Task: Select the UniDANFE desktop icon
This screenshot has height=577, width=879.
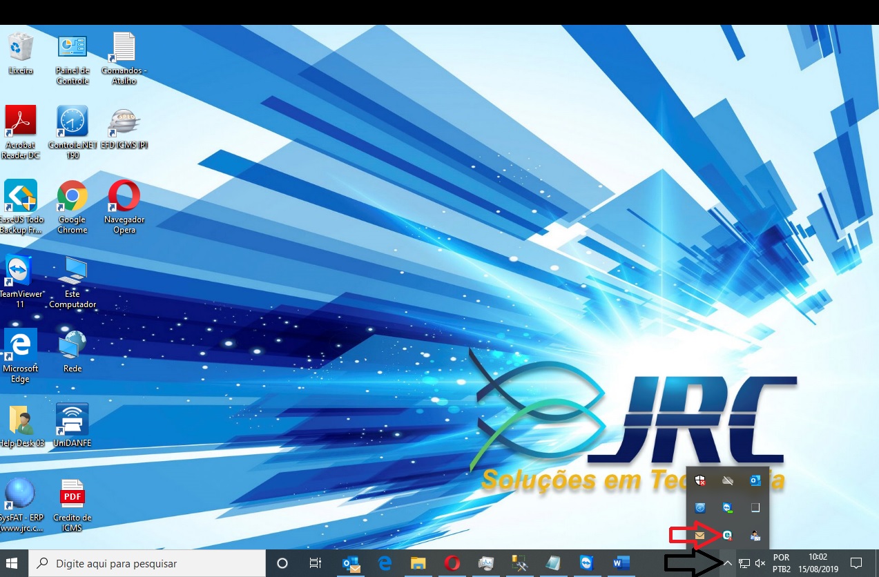Action: tap(73, 426)
